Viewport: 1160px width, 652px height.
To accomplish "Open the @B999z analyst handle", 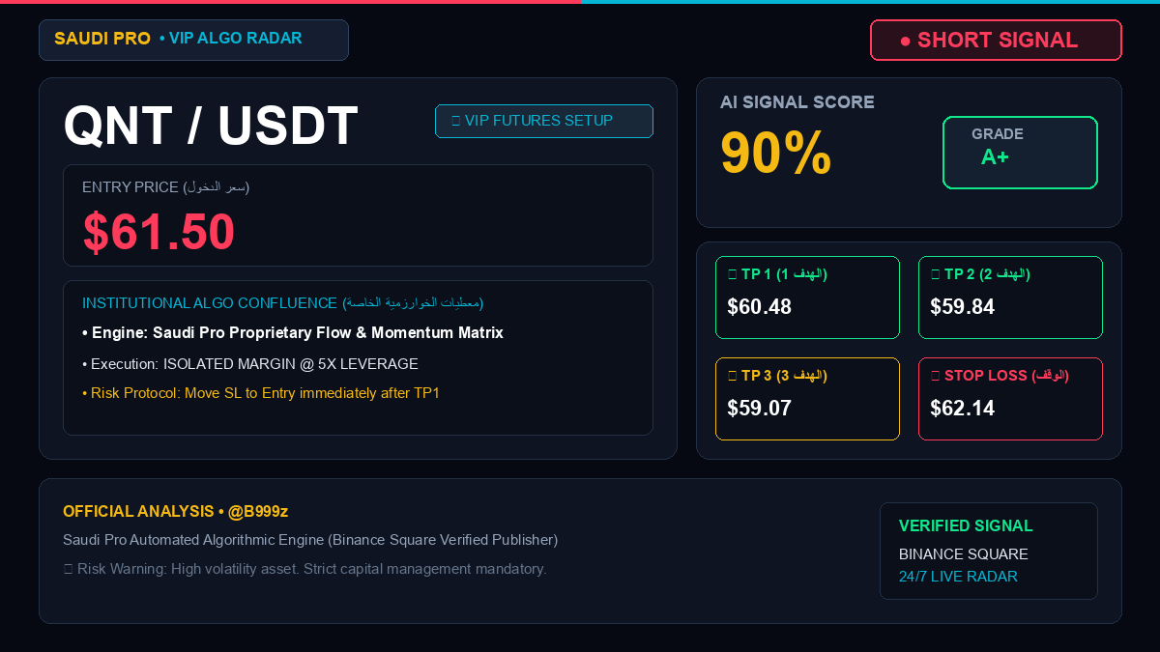I will pos(258,511).
